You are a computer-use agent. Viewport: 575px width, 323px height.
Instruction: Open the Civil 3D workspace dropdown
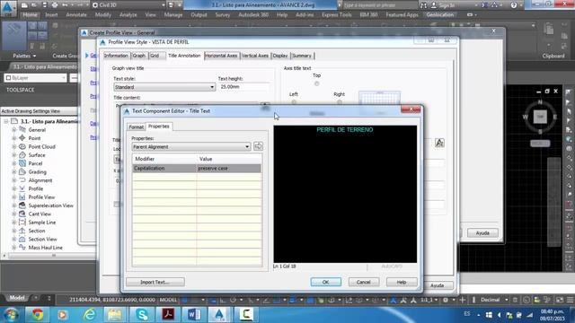coord(128,5)
